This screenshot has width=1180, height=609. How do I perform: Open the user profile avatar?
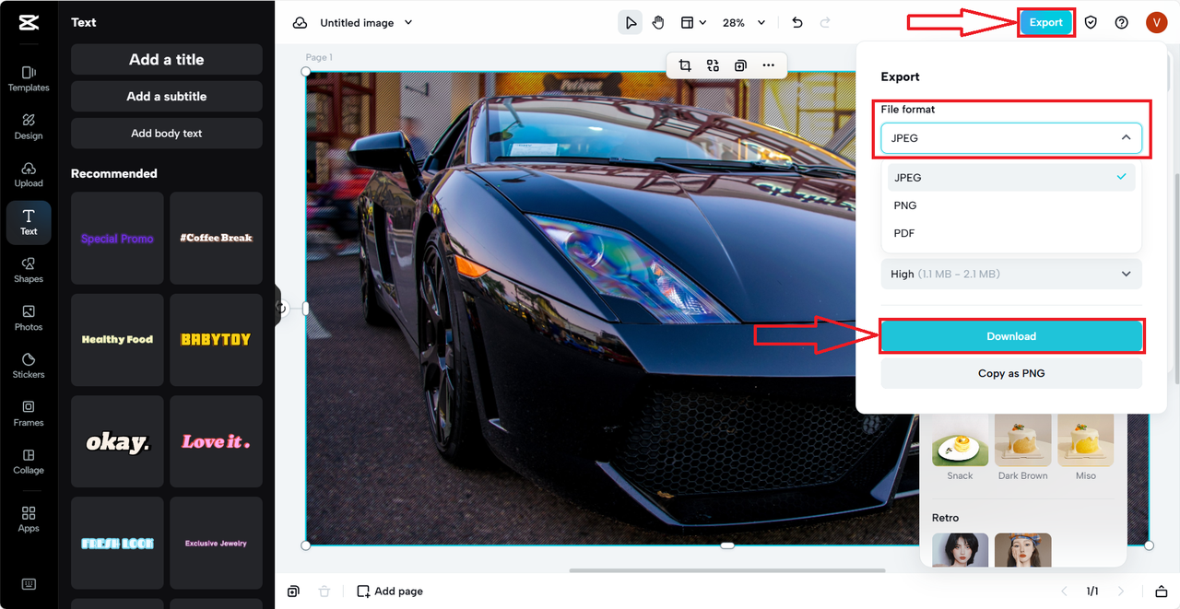pyautogui.click(x=1157, y=23)
